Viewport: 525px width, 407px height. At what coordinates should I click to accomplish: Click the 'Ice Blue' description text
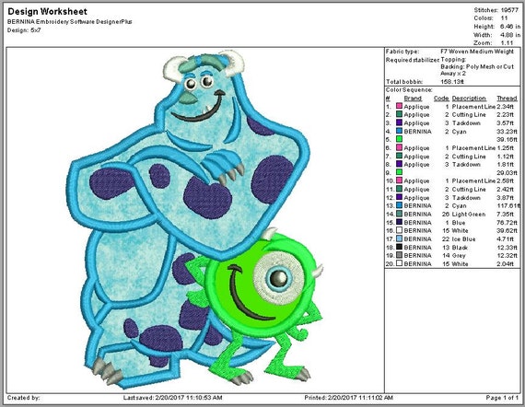tap(463, 238)
